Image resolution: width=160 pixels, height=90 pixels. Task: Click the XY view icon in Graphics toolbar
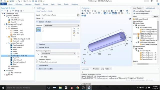pos(104,11)
